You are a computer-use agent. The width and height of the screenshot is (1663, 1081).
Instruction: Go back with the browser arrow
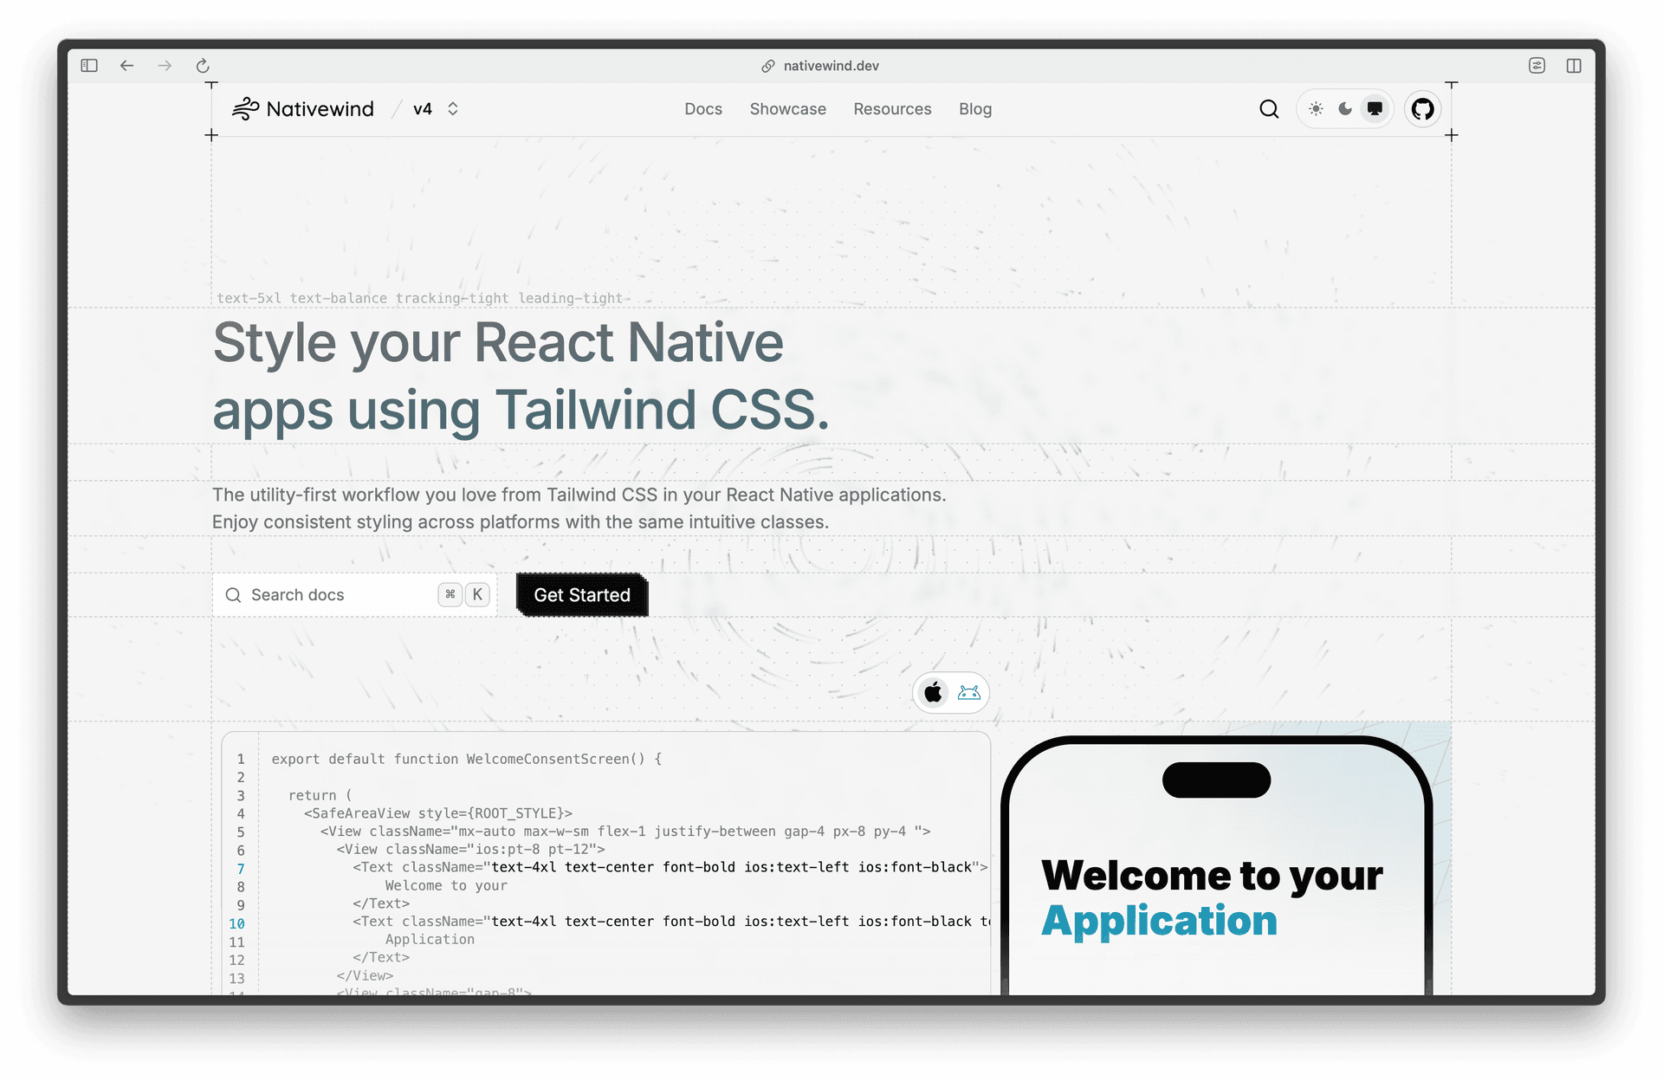coord(127,66)
